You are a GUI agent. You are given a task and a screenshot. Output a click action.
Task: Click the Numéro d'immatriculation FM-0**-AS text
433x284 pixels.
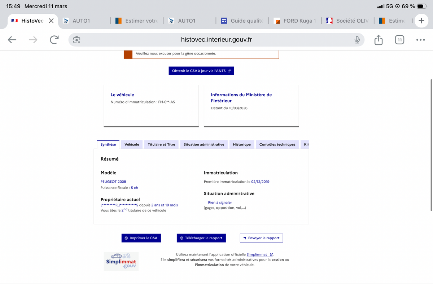(x=143, y=102)
